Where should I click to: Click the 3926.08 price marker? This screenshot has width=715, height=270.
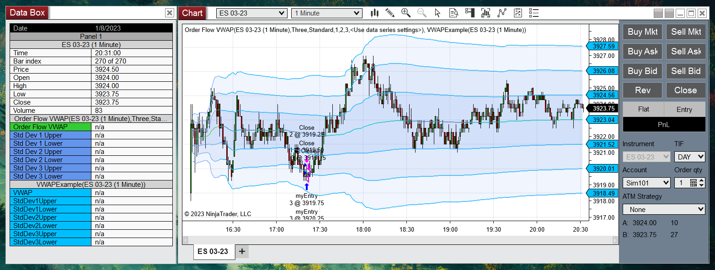[x=601, y=71]
